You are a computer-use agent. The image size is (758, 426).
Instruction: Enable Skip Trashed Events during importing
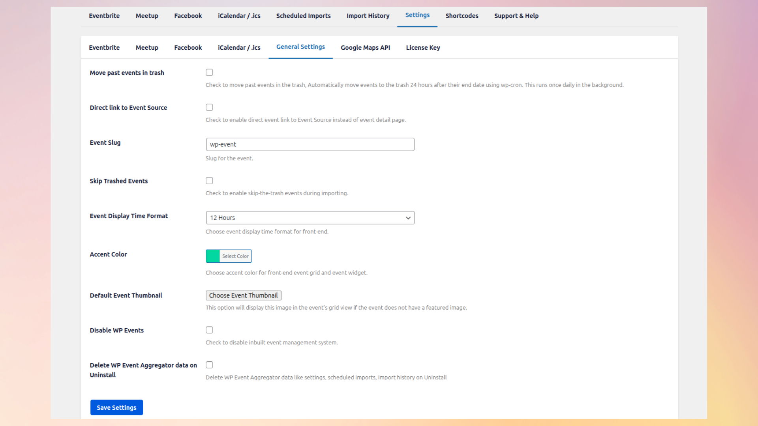(x=209, y=180)
